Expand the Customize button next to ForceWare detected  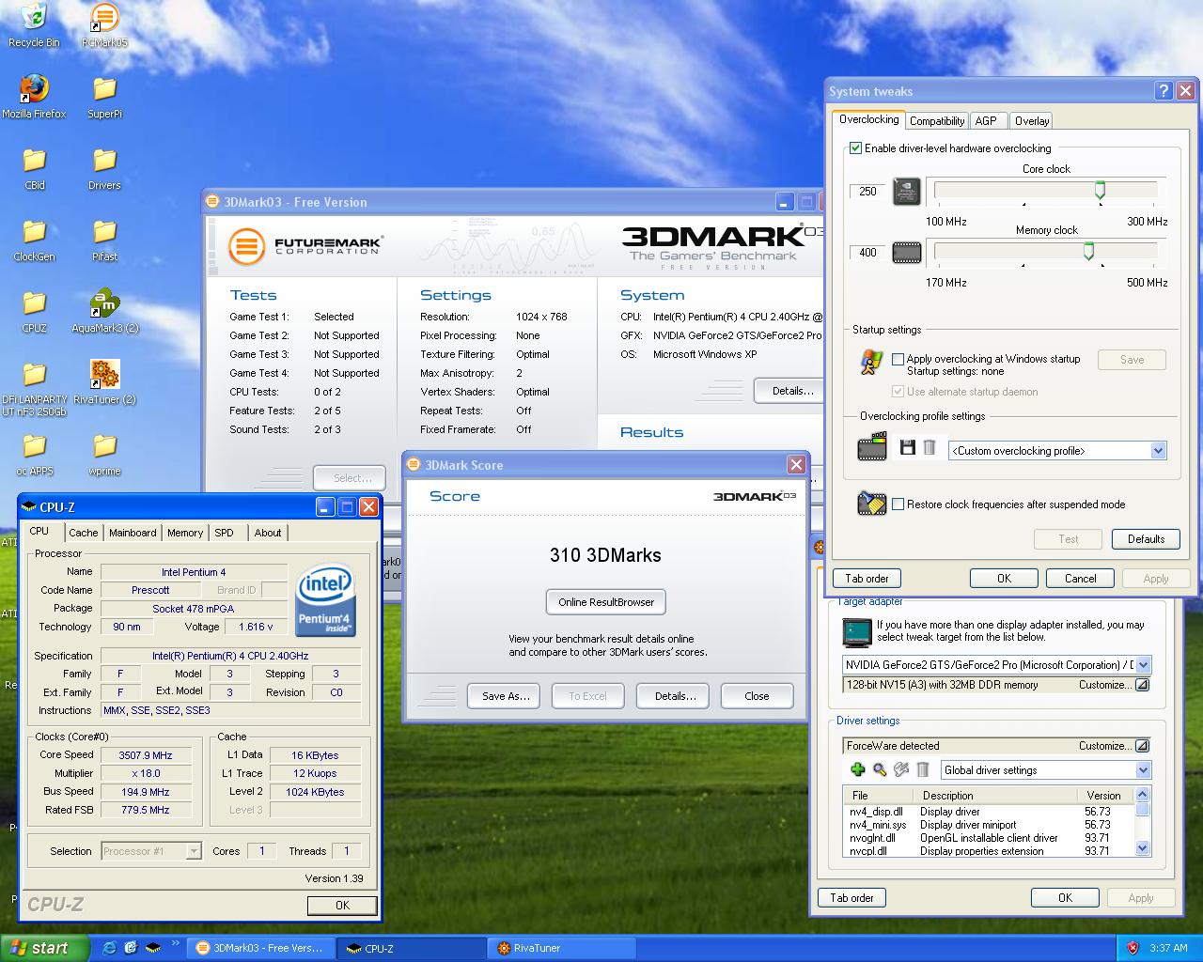coord(1142,746)
